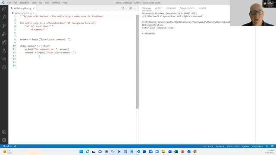
Task: Open the Run menu
Action: point(47,3)
